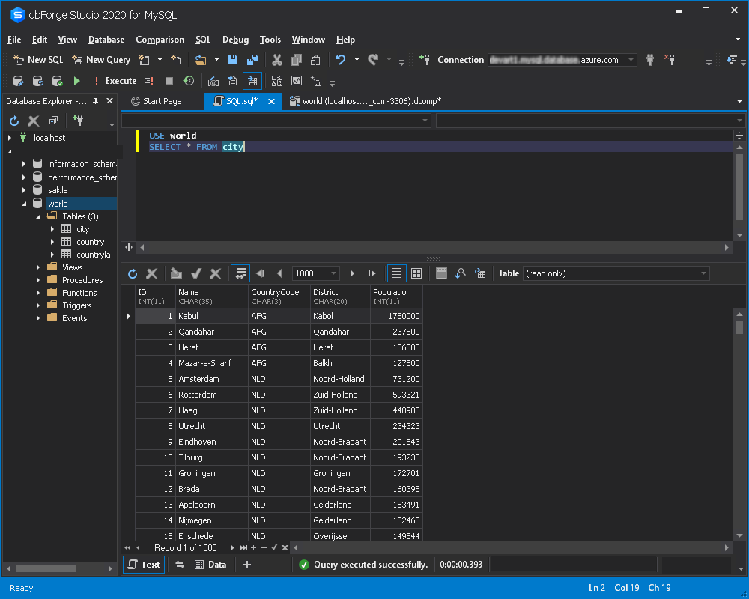This screenshot has width=749, height=599.
Task: Click the export data to table icon
Action: tap(480, 273)
